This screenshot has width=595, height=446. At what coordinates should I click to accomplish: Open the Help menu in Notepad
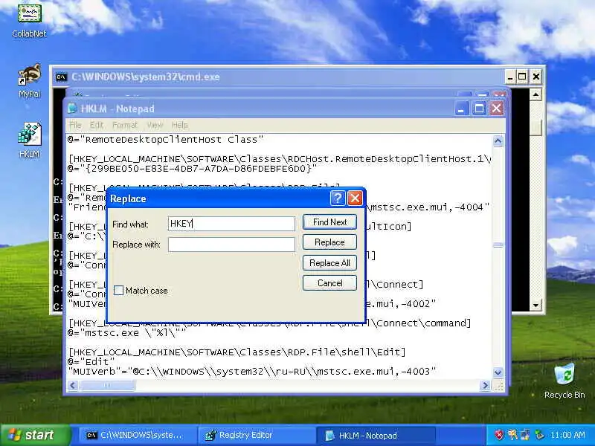click(179, 125)
